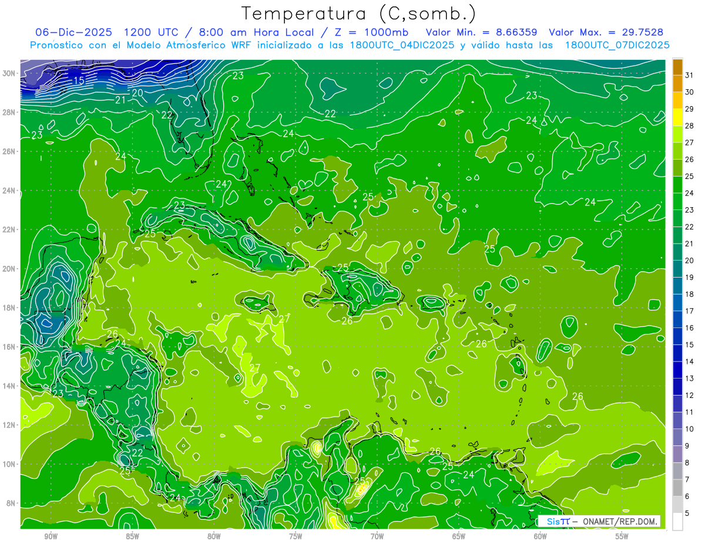Click the "28" colorbar scale value
Image resolution: width=705 pixels, height=544 pixels.
[x=689, y=126]
